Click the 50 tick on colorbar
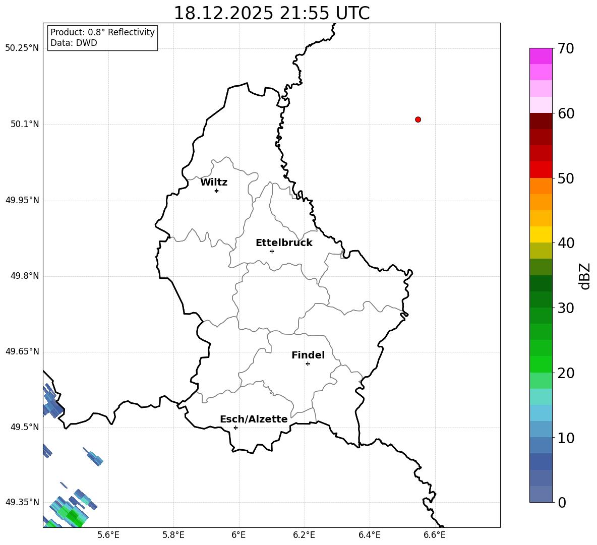Screen dimensions: 597x545 point(566,178)
